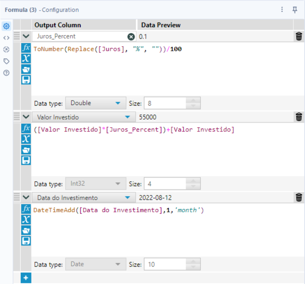Collapse the Valor Investido expression

[x=26, y=117]
